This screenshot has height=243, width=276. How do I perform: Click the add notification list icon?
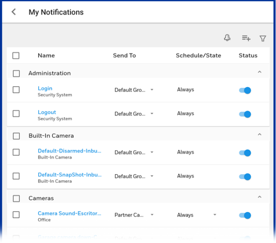246,38
